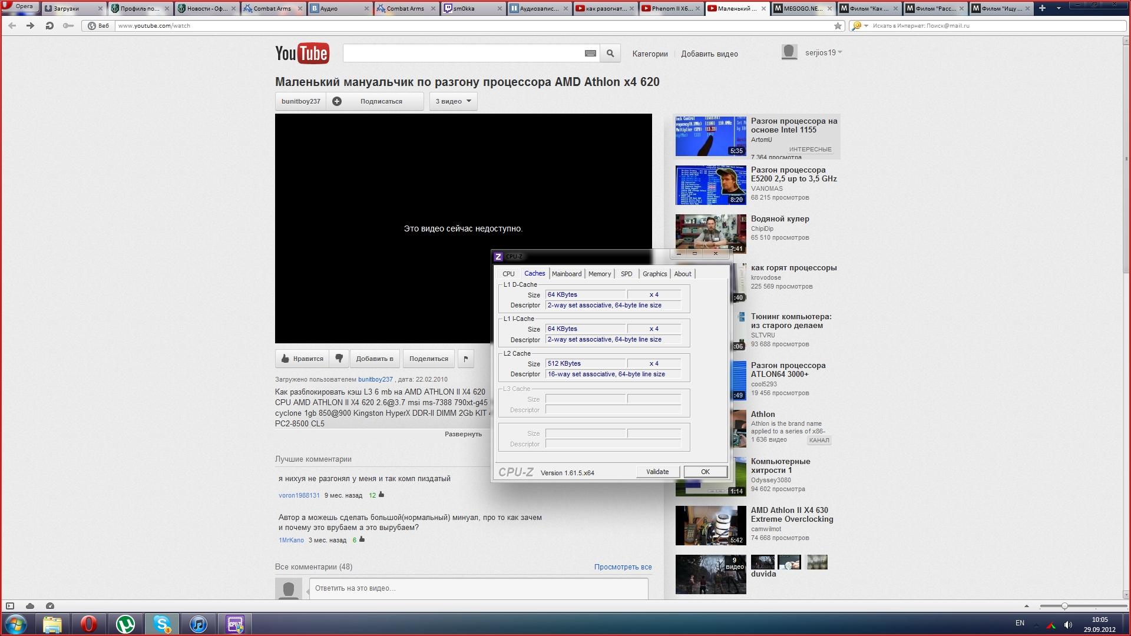This screenshot has height=636, width=1131.
Task: Open bunitboy237 uploader link in description
Action: pyautogui.click(x=375, y=379)
